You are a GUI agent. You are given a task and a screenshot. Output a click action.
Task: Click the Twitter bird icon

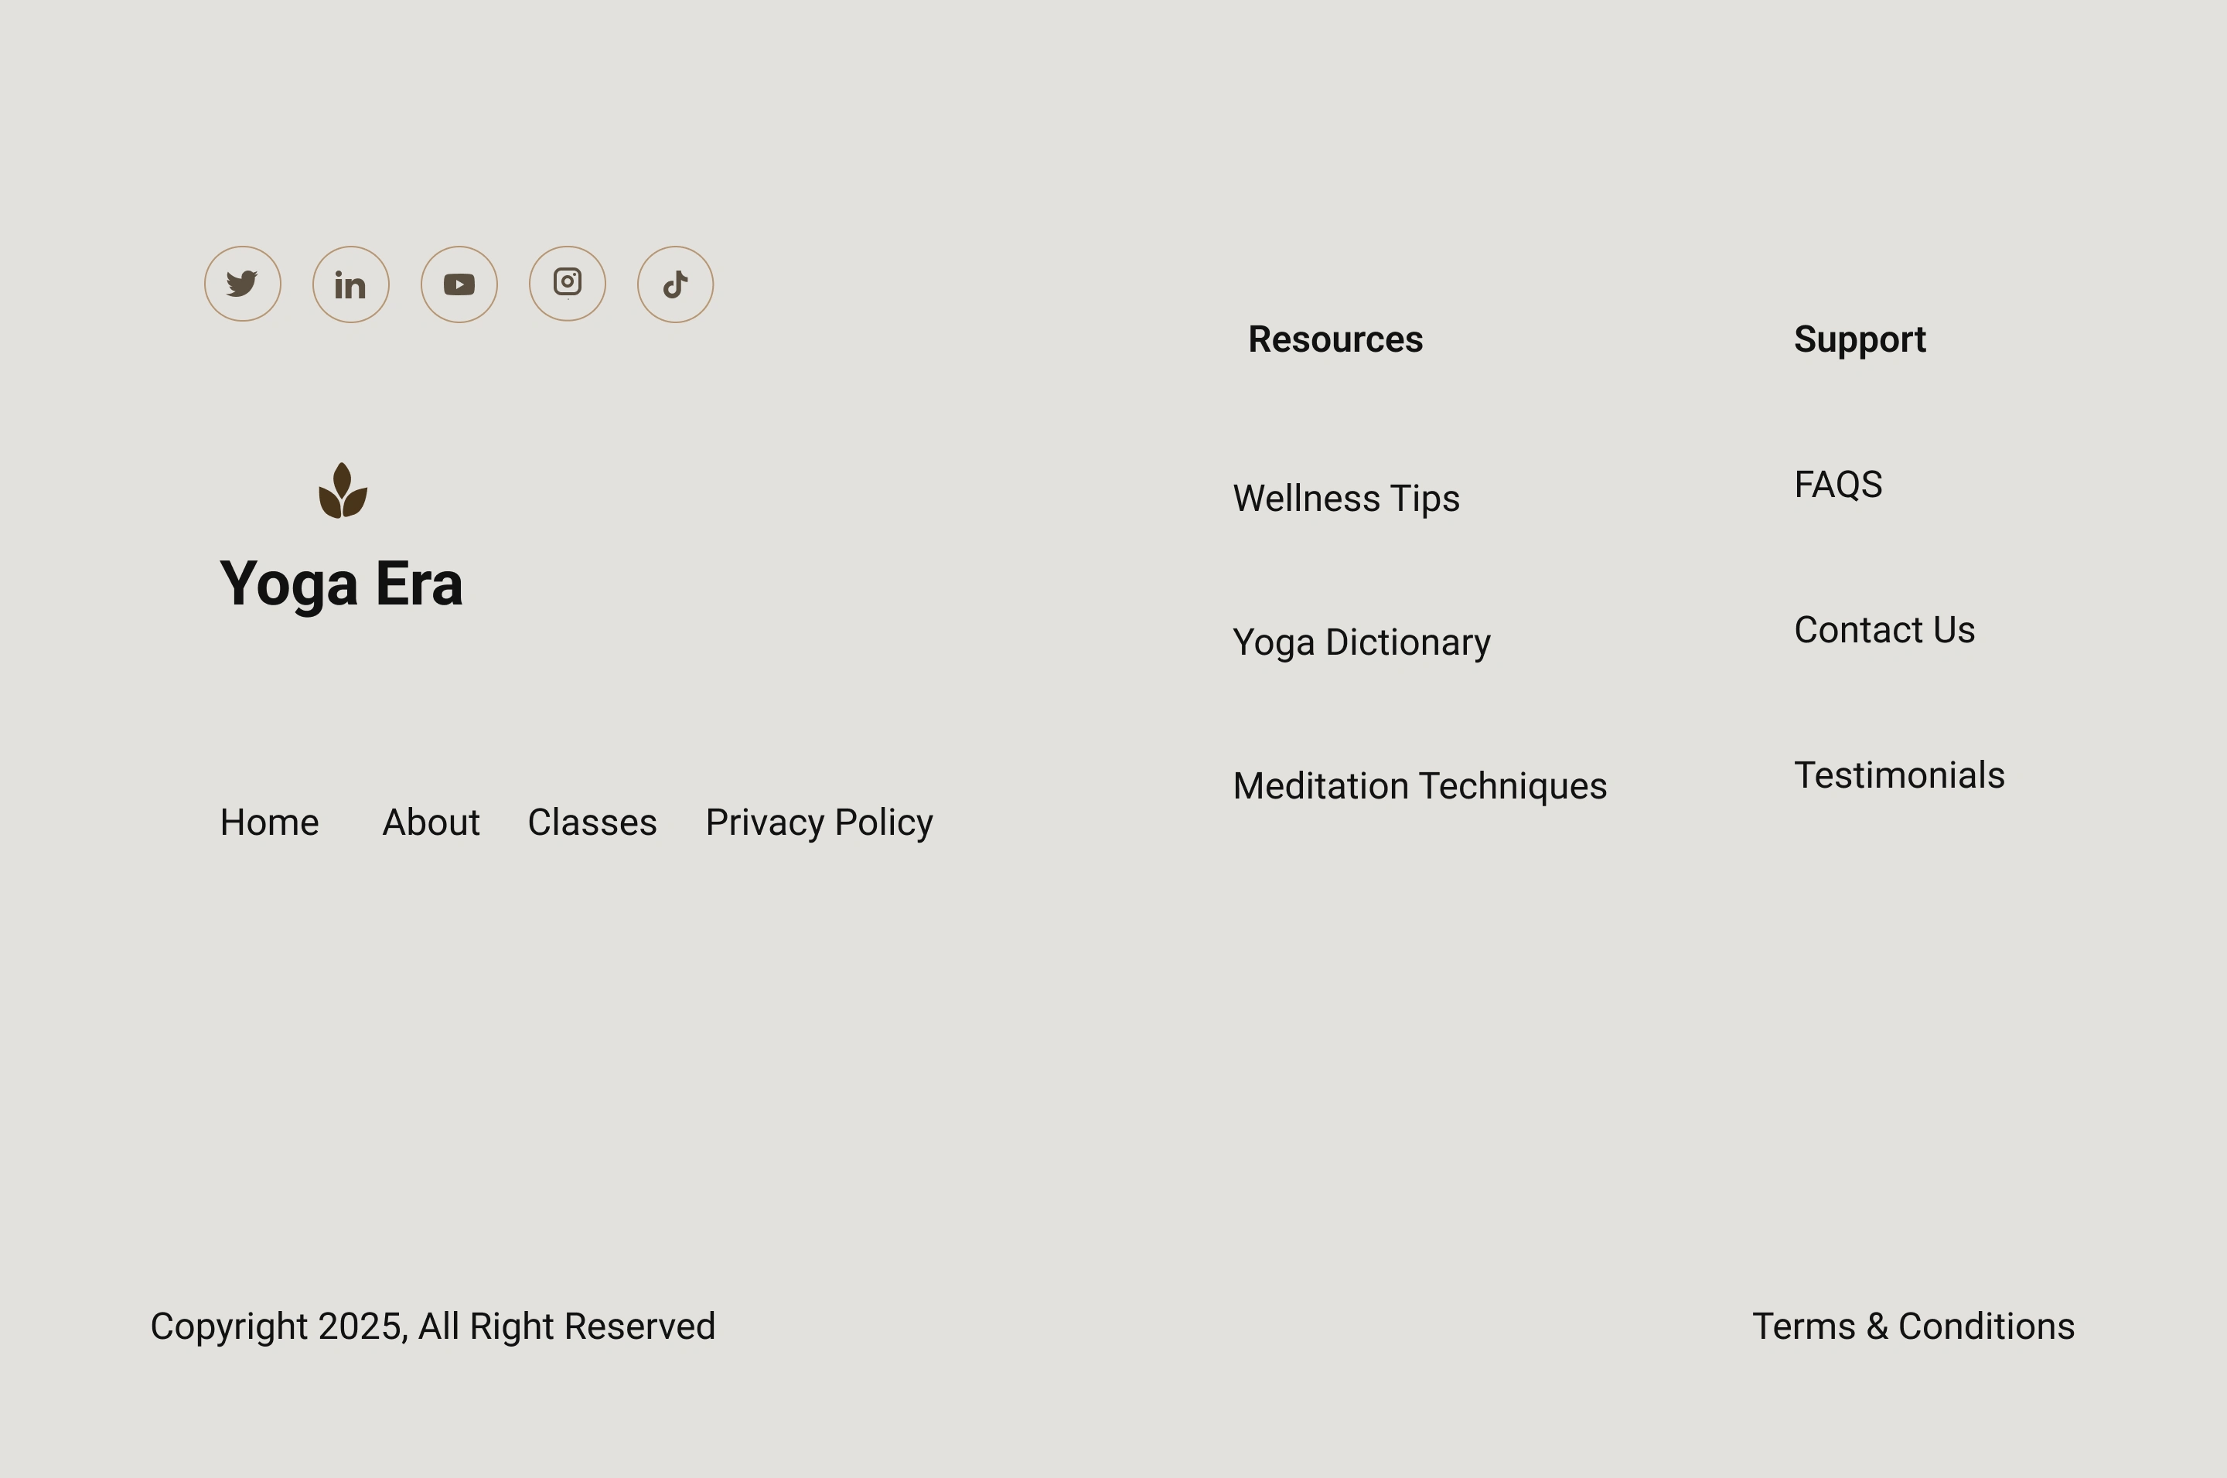(242, 284)
